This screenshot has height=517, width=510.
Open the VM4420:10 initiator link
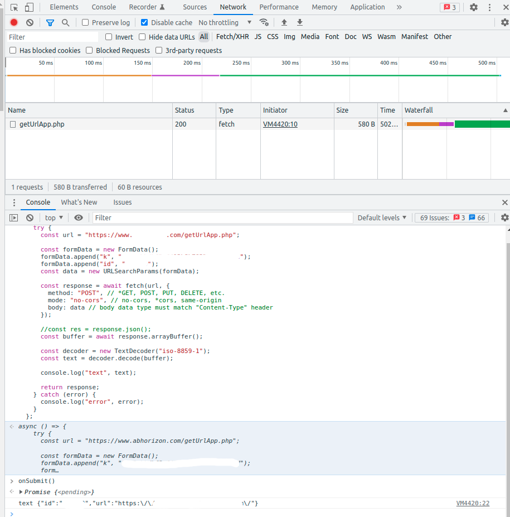(280, 124)
